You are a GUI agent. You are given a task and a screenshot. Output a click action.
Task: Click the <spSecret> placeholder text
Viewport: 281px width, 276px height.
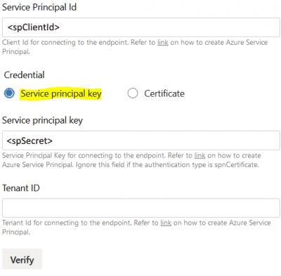click(30, 140)
